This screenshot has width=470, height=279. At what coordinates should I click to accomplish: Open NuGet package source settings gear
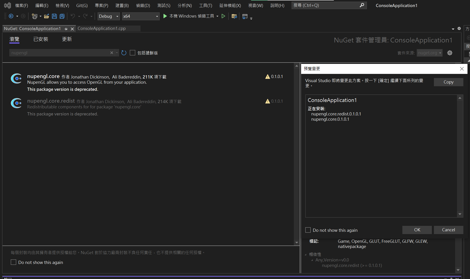pos(450,53)
